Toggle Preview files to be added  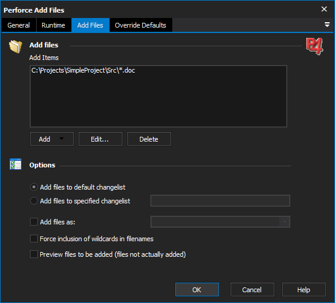[34, 254]
